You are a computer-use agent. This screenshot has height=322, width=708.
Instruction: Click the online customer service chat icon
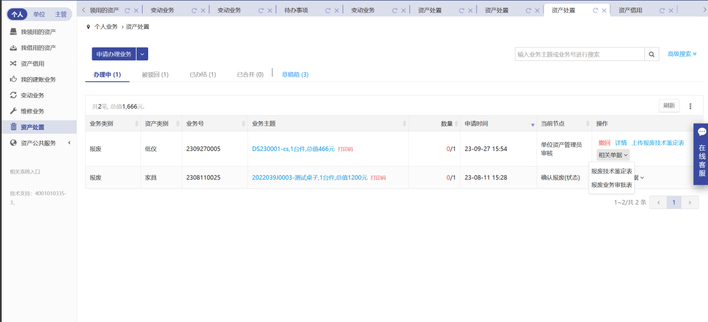tap(702, 132)
